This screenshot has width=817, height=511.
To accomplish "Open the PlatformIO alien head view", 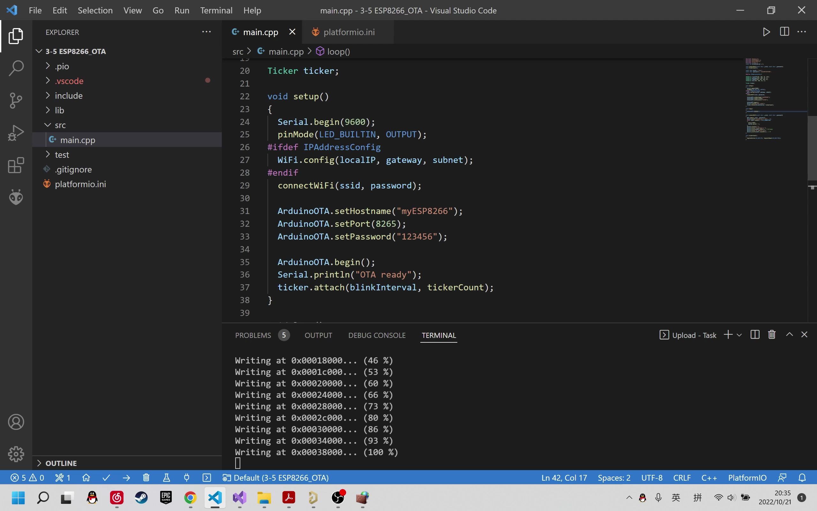I will pyautogui.click(x=16, y=197).
